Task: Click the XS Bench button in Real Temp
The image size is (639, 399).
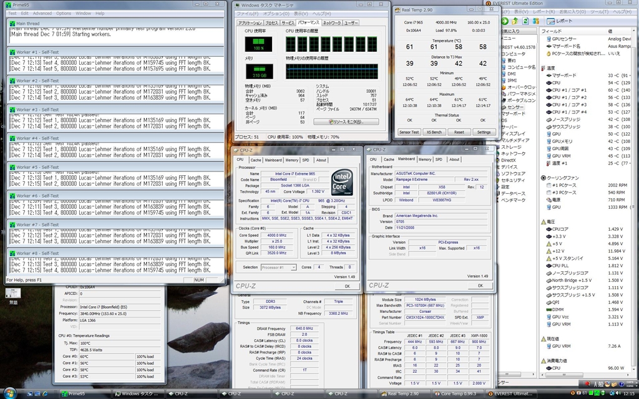Action: [x=434, y=132]
